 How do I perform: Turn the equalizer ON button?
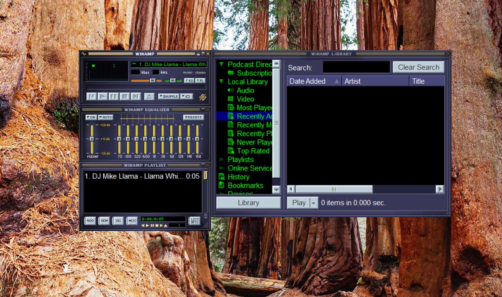tap(90, 117)
